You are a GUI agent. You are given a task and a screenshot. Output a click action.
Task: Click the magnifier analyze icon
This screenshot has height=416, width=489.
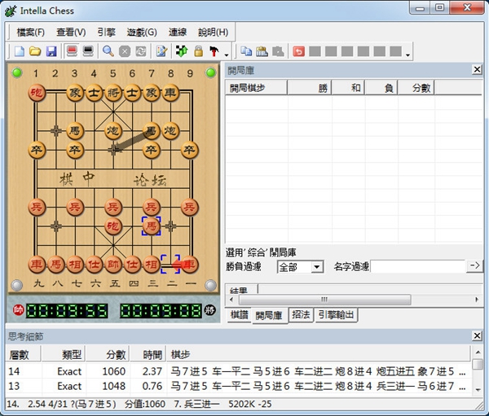point(108,51)
